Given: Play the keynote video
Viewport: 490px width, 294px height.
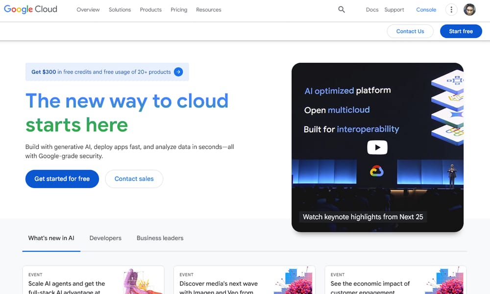Looking at the screenshot, I should pos(377,147).
